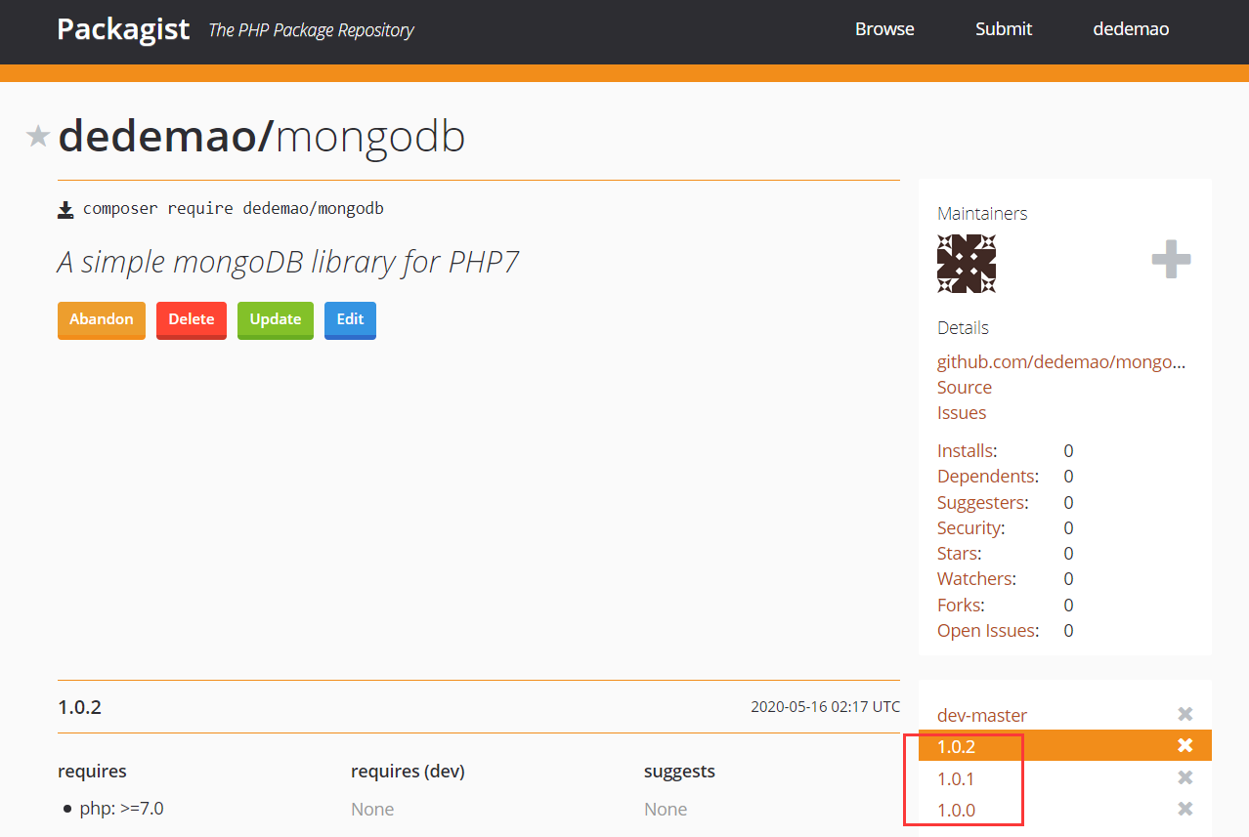The height and width of the screenshot is (837, 1249).
Task: Open the Source link
Action: 965,388
